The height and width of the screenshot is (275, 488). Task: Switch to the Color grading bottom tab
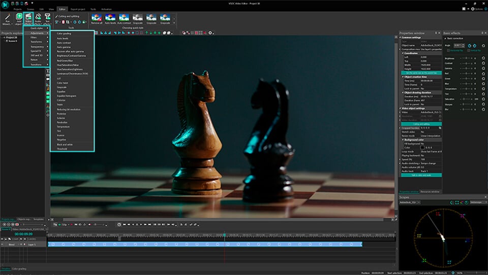coord(19,269)
